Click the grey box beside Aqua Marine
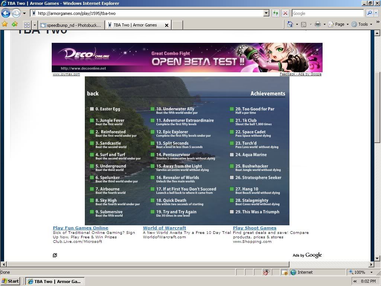Viewport: 381px width, 286px height. (232, 155)
